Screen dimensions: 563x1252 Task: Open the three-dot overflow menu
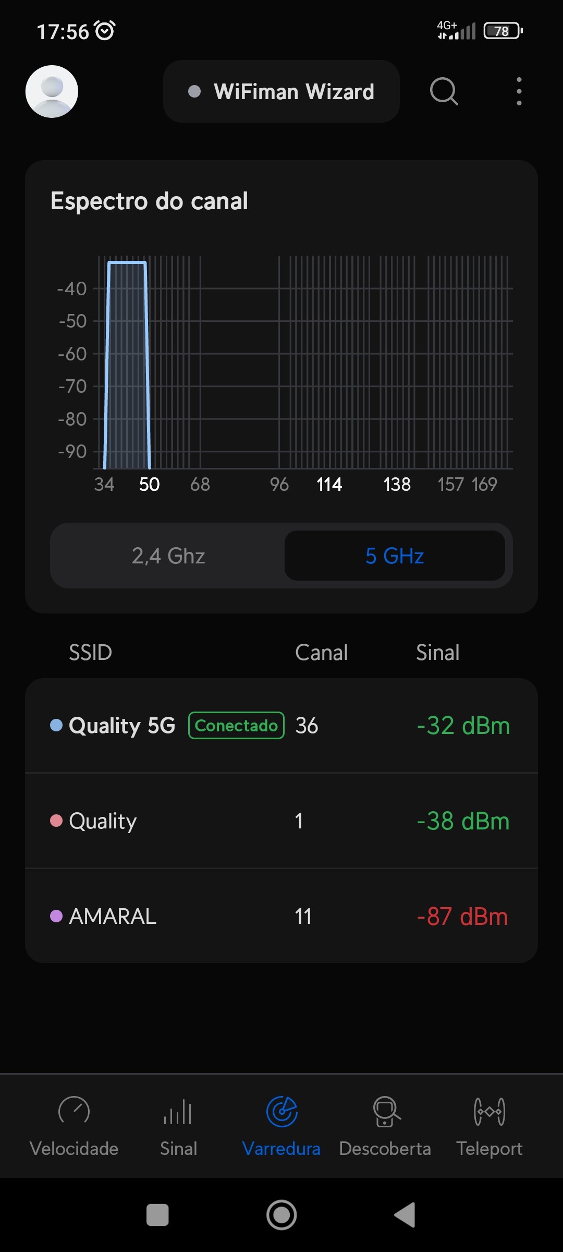[x=519, y=91]
